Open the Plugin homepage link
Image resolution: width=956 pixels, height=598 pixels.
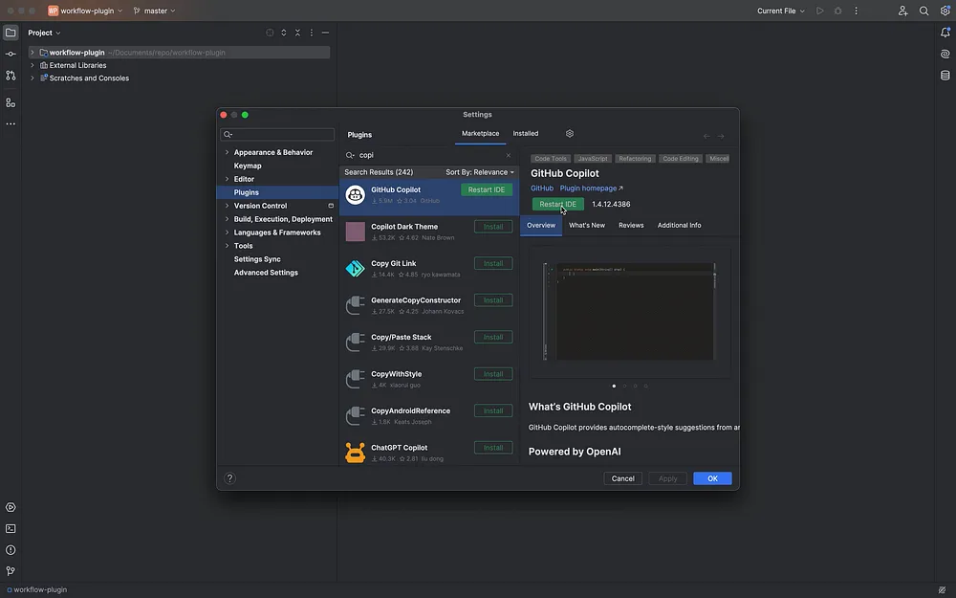[591, 188]
